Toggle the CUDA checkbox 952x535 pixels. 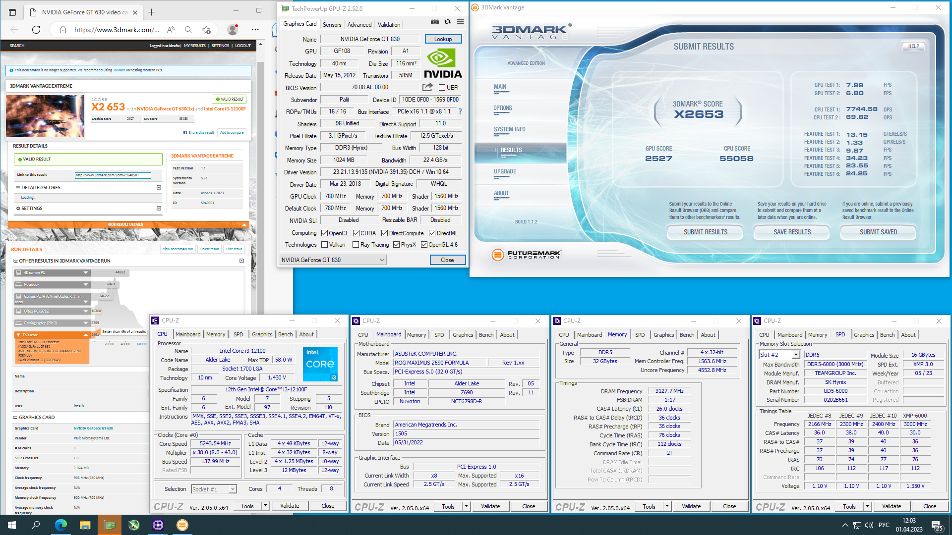(x=356, y=233)
